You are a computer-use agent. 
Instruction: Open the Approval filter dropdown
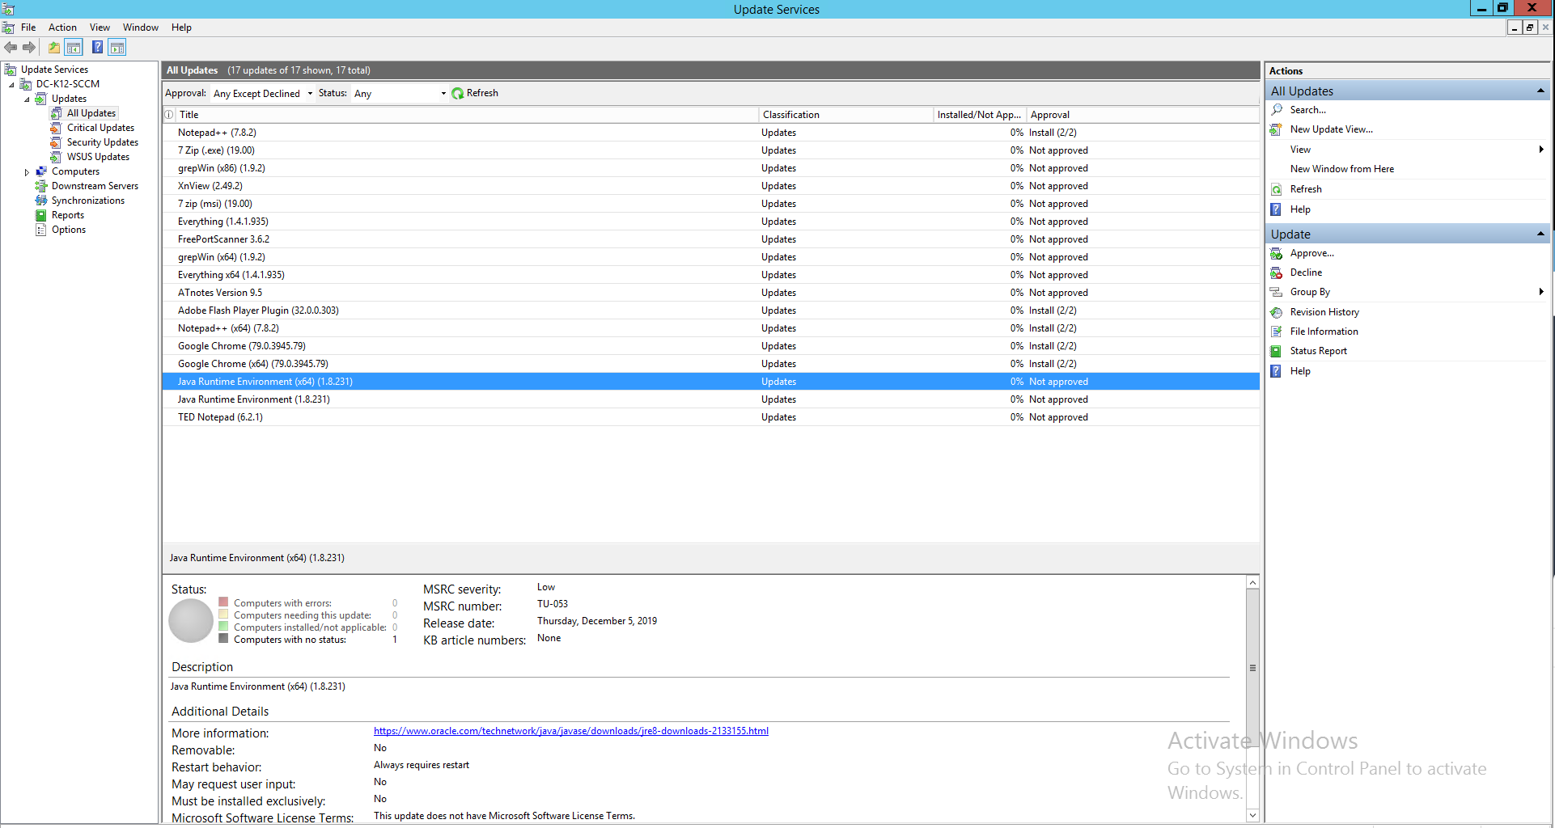pos(311,92)
